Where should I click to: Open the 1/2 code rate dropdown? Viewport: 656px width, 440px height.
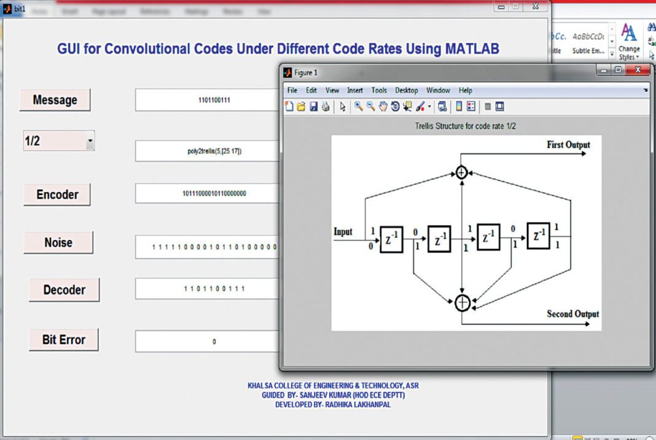pos(90,141)
